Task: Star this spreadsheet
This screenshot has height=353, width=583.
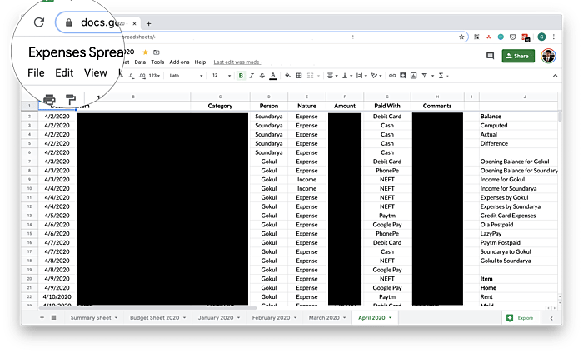Action: pyautogui.click(x=145, y=52)
